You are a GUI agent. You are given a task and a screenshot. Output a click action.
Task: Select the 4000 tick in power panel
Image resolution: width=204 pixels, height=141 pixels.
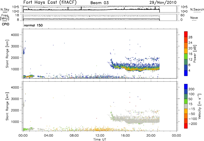15,35
